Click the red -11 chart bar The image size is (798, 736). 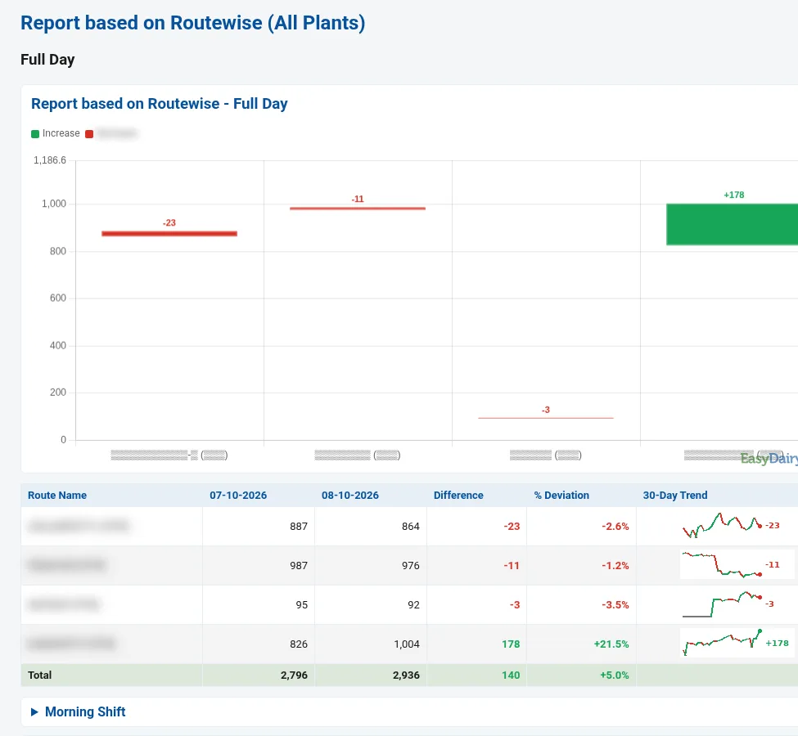tap(358, 208)
